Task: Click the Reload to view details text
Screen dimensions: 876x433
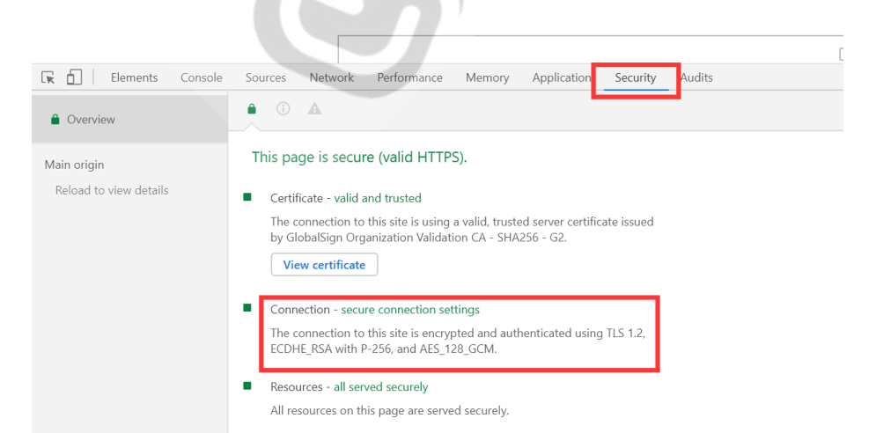Action: click(112, 190)
